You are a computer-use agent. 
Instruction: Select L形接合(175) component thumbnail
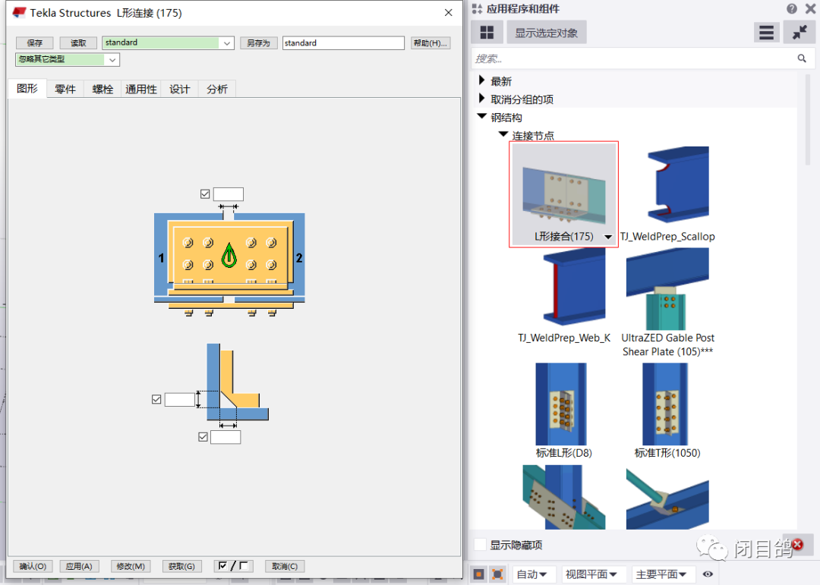[563, 194]
